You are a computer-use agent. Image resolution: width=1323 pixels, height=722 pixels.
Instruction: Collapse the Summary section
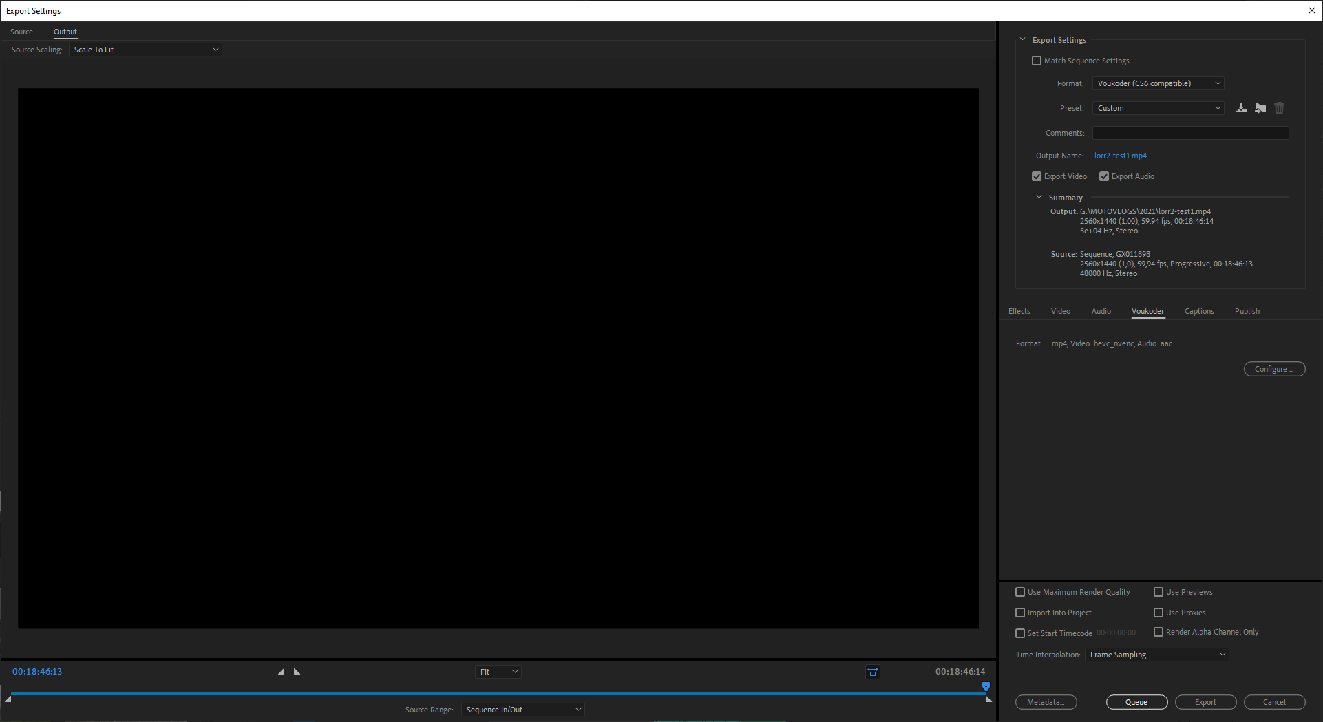pyautogui.click(x=1039, y=198)
